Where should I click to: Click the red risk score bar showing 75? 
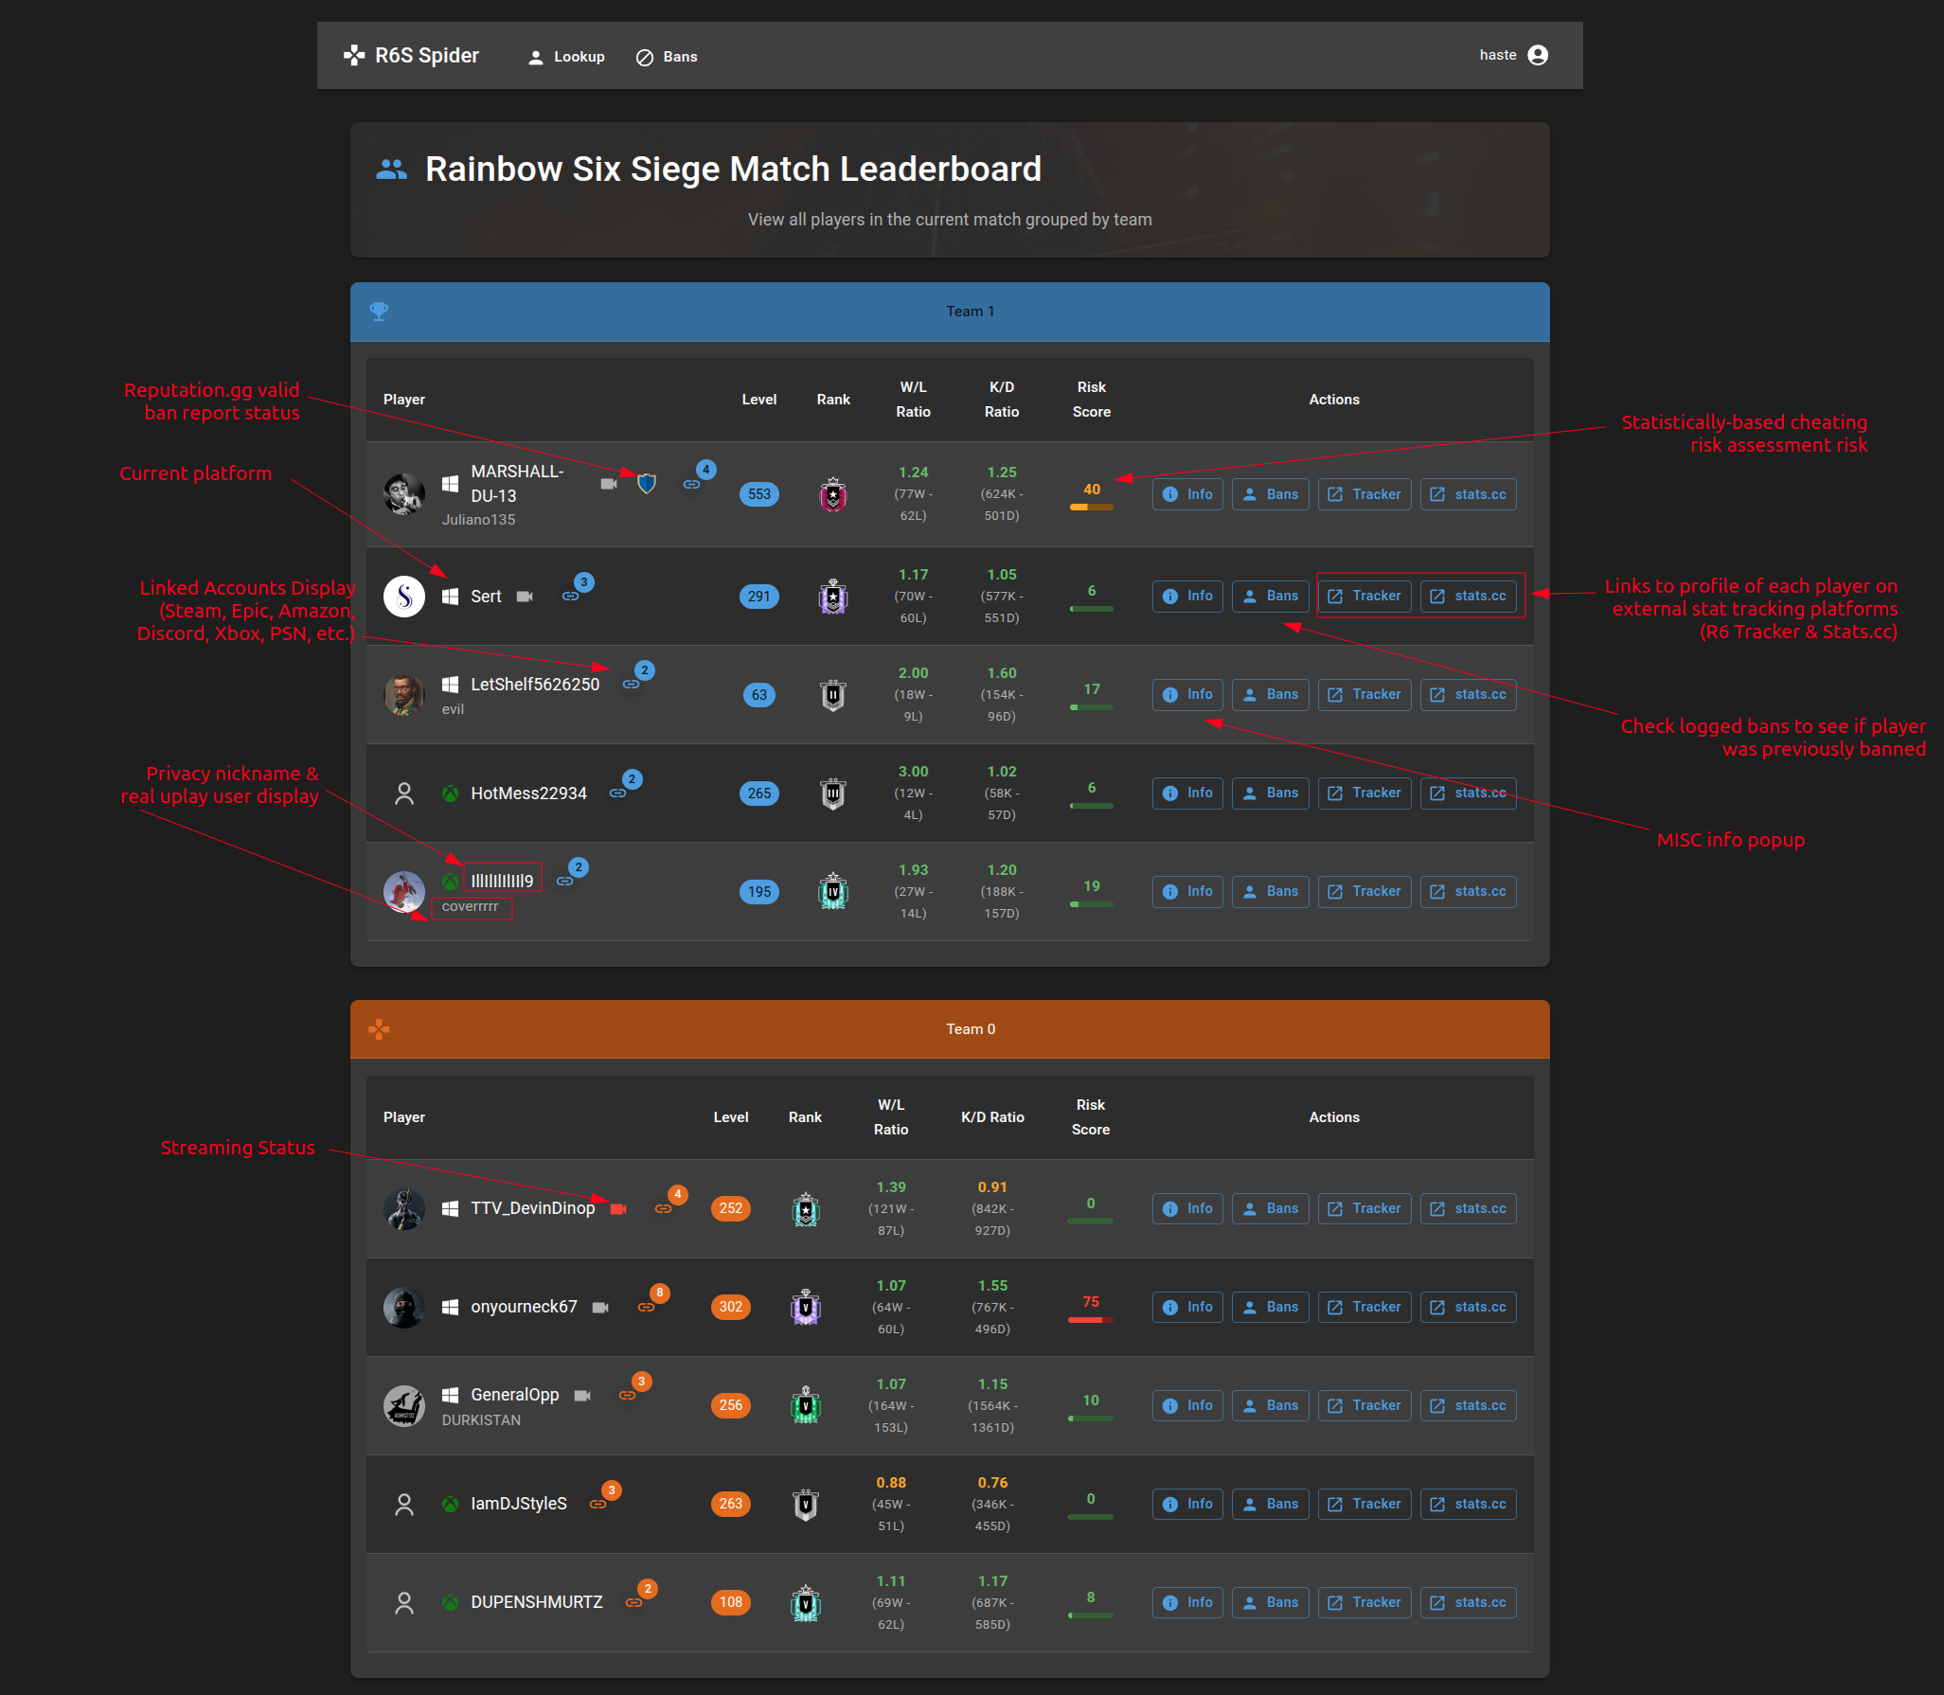point(1090,1320)
